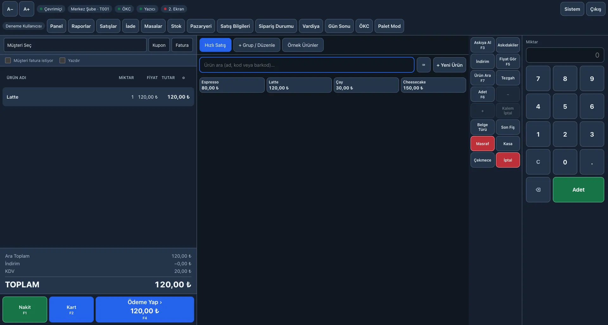Click the green Adet button
This screenshot has width=608, height=325.
pyautogui.click(x=578, y=190)
